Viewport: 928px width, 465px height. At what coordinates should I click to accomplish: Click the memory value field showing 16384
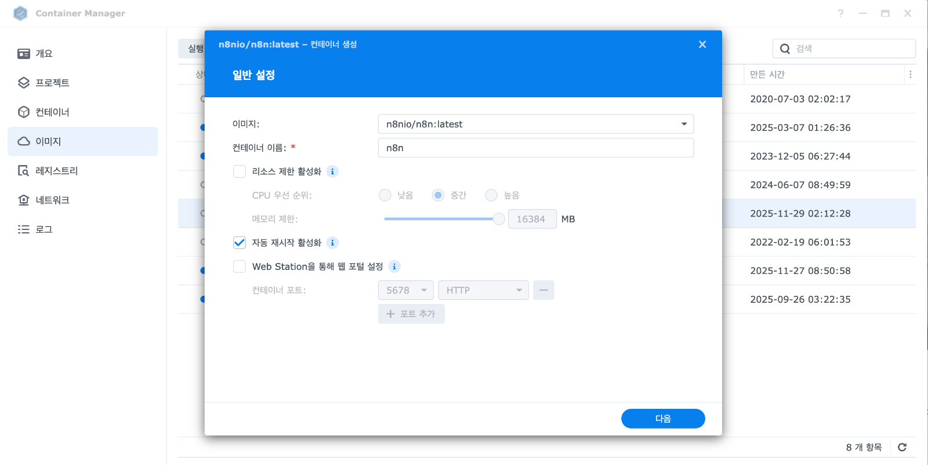click(x=532, y=219)
